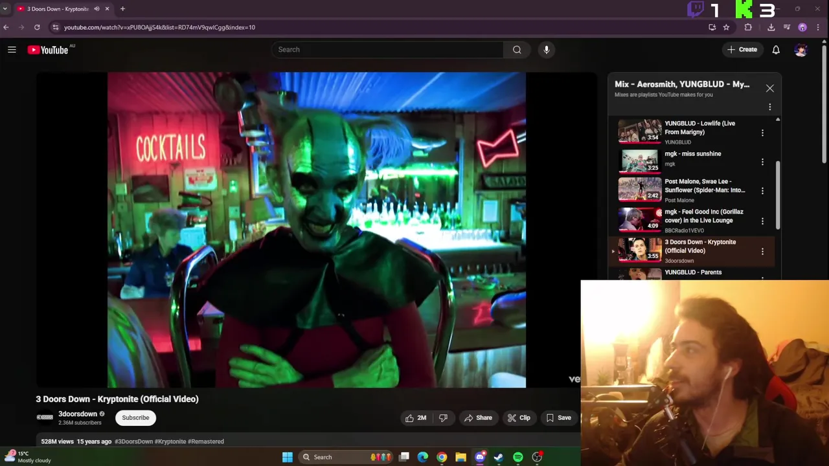Open the weather widget showing 15°C
This screenshot has width=829, height=466.
click(27, 457)
